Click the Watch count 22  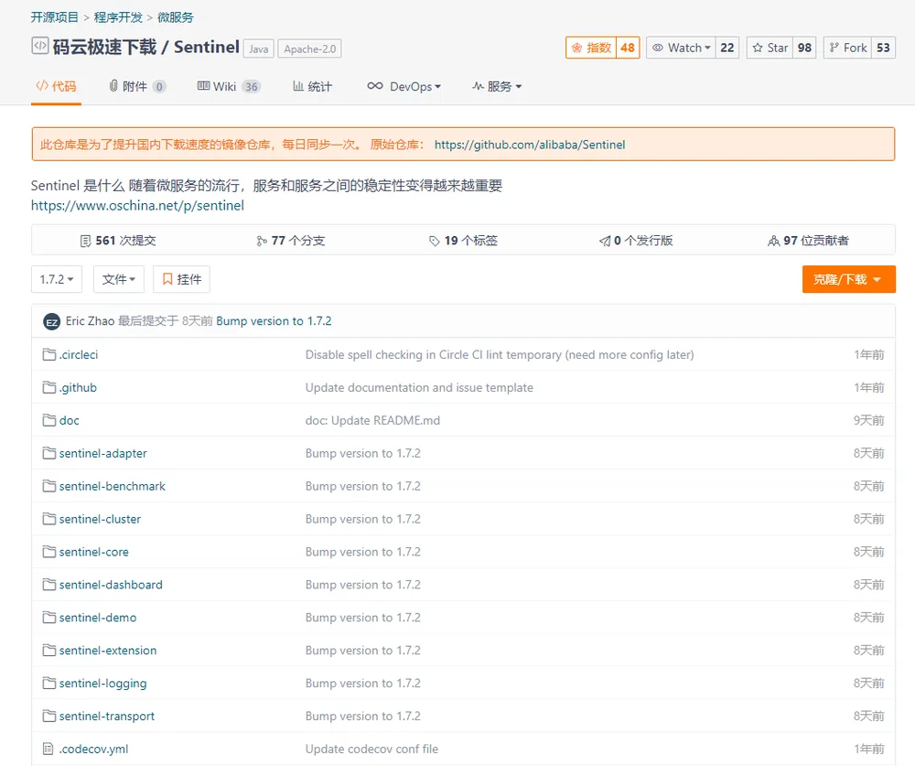[727, 48]
